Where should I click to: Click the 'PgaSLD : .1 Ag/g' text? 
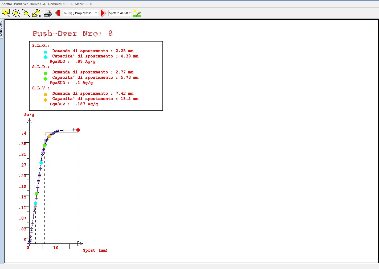71,83
